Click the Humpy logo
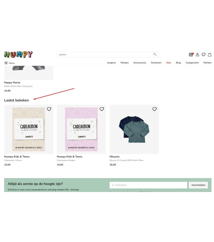This screenshot has width=214, height=242. coord(18,54)
